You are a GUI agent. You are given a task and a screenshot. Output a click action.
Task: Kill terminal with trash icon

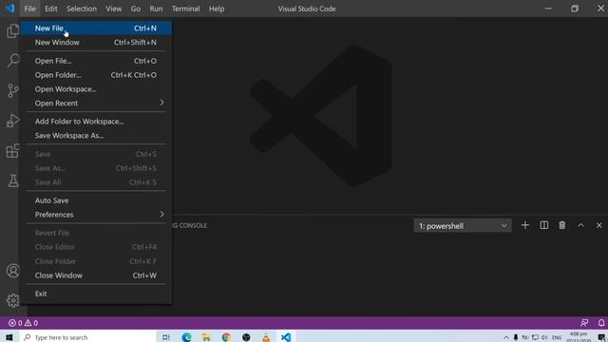point(561,225)
